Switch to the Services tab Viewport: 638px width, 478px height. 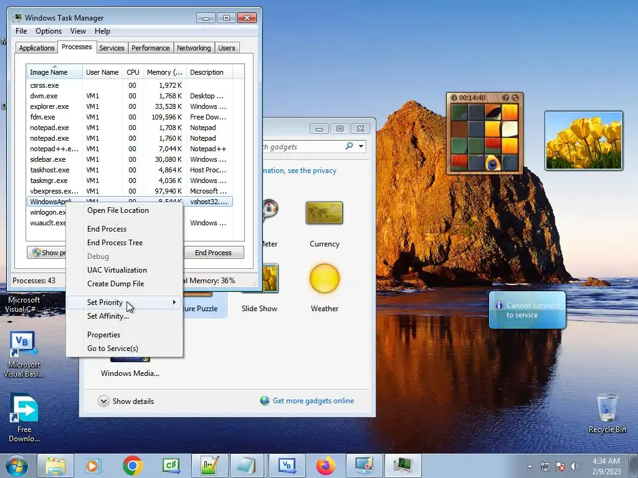112,48
